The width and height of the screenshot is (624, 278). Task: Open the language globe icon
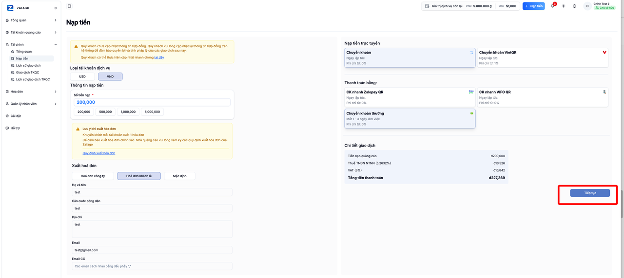(575, 6)
